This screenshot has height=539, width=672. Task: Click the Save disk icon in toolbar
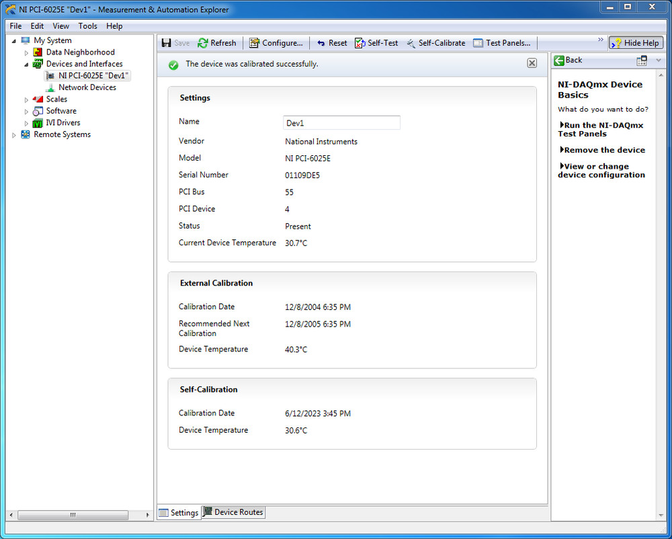[x=166, y=43]
